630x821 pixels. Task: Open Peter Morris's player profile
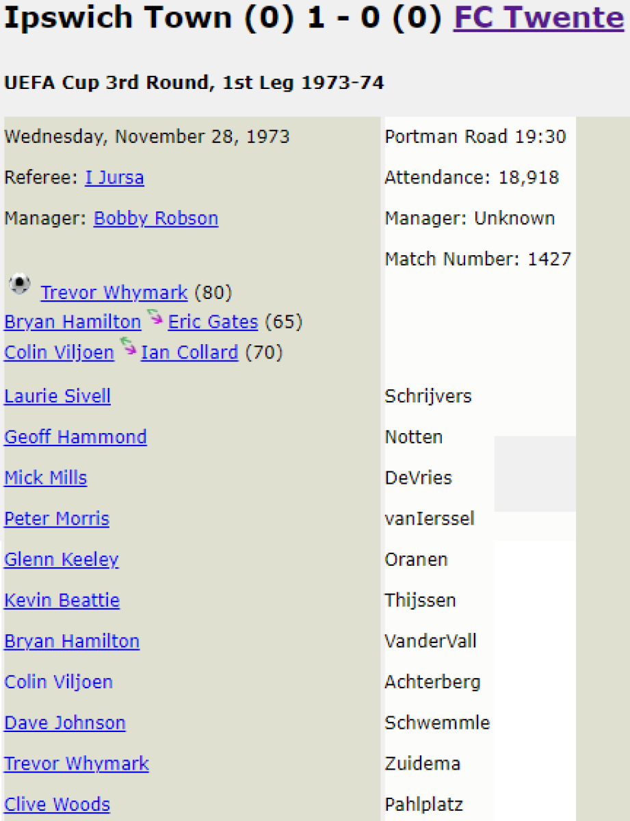pyautogui.click(x=57, y=519)
